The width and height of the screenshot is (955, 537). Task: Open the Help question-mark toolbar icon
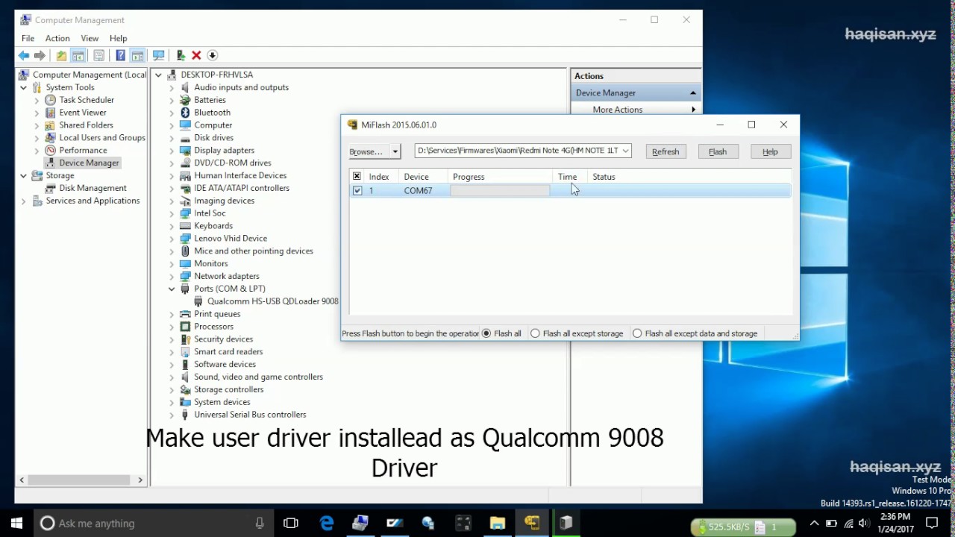click(x=120, y=55)
